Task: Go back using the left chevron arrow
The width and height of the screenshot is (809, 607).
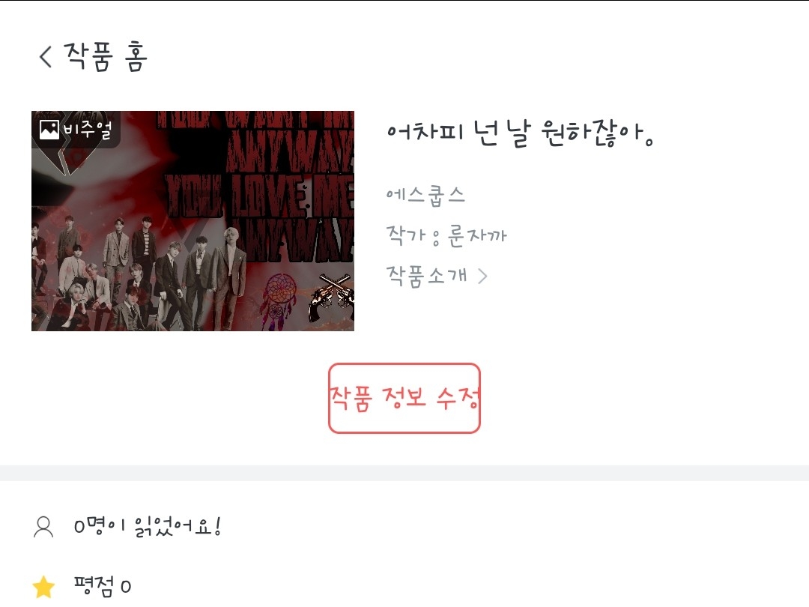Action: (x=46, y=56)
